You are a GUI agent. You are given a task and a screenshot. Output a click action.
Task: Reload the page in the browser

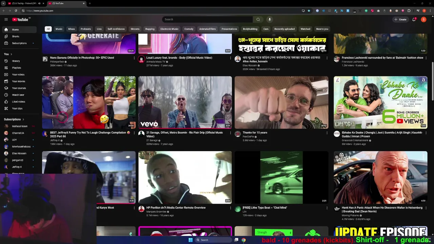[x=16, y=11]
